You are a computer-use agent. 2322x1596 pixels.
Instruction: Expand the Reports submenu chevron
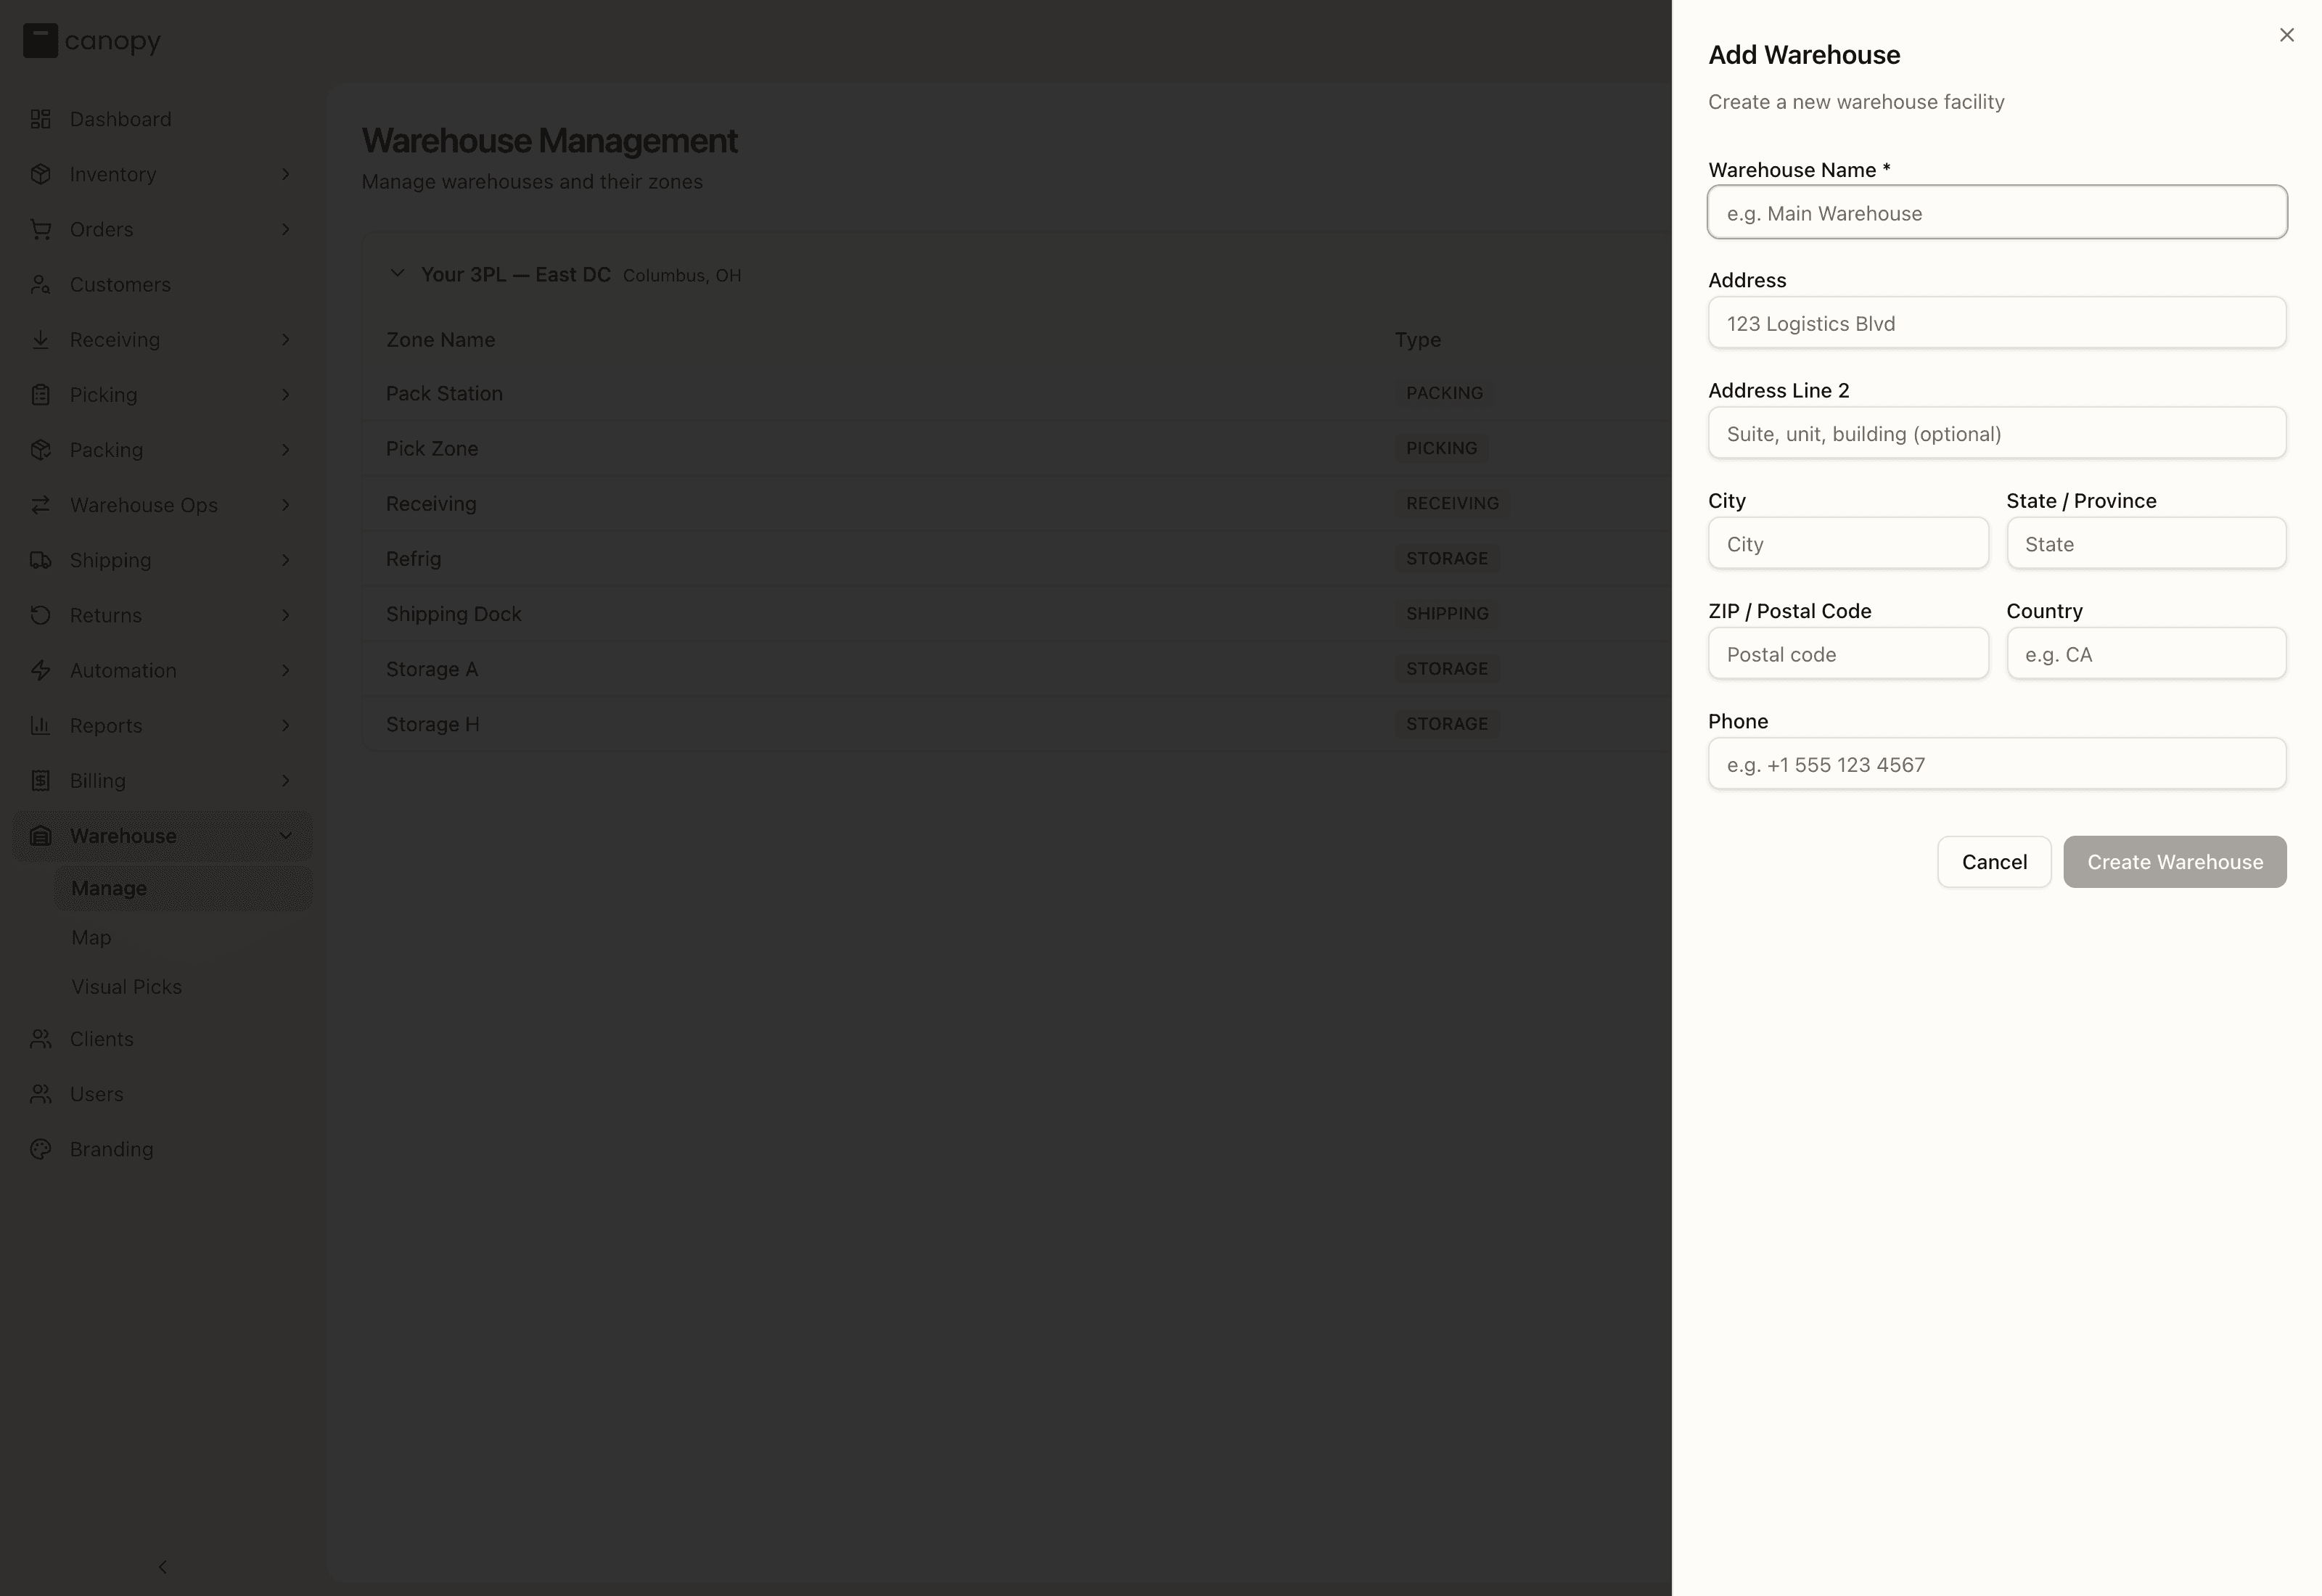click(x=285, y=725)
